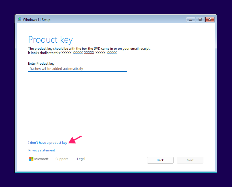Close the Windows 11 Setup window

210,19
